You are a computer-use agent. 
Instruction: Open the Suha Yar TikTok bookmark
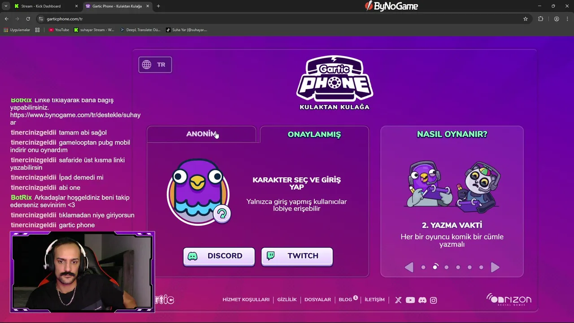point(187,30)
